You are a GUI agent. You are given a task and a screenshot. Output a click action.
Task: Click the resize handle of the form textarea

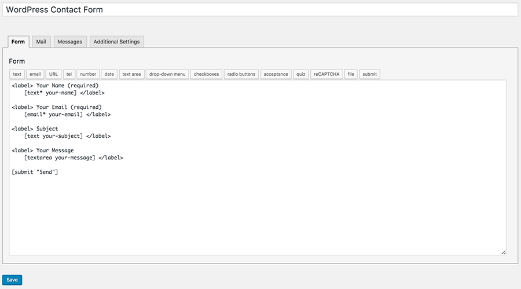(x=504, y=253)
